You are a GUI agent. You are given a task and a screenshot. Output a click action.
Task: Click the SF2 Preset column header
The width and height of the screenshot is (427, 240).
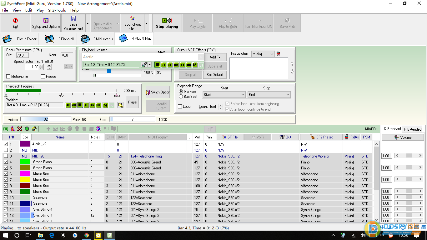(x=321, y=137)
